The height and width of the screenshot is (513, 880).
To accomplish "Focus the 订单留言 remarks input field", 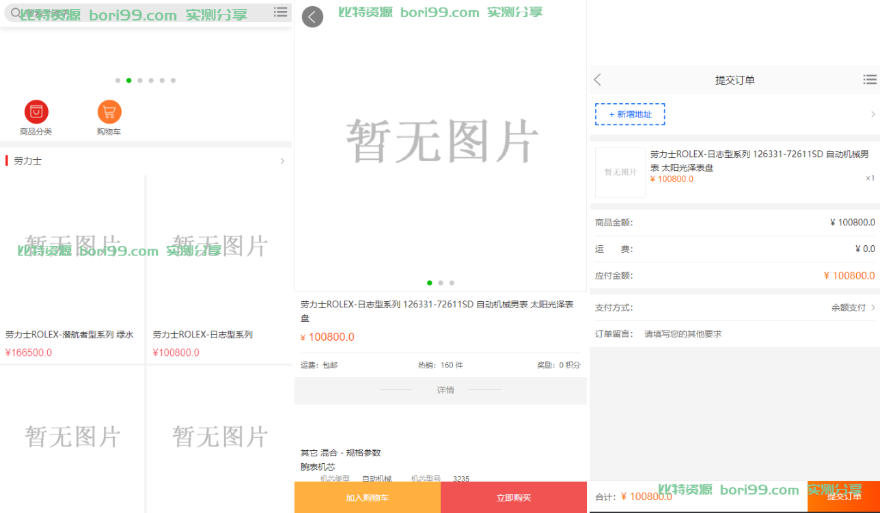I will pyautogui.click(x=758, y=334).
